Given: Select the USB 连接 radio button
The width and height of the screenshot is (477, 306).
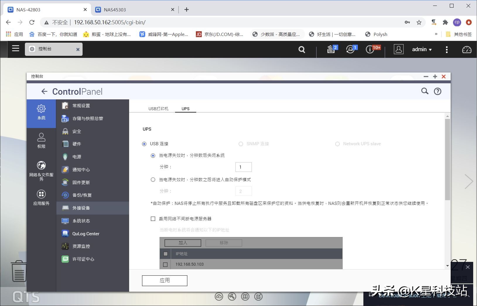Looking at the screenshot, I should coord(144,144).
